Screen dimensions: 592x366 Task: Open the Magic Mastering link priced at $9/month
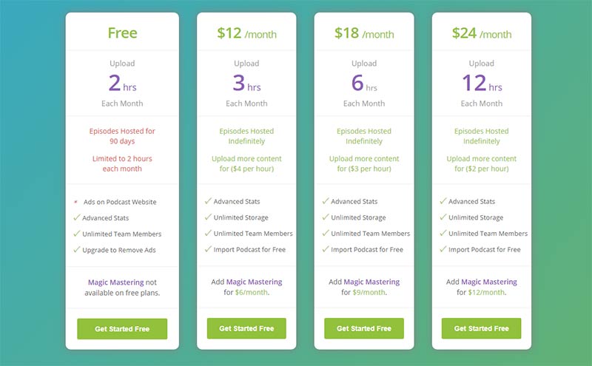point(371,282)
